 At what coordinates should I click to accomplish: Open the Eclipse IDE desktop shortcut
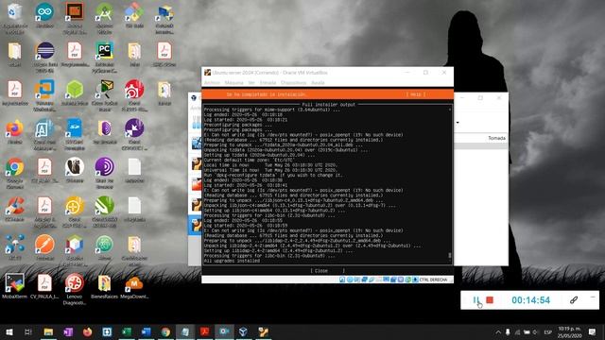pyautogui.click(x=44, y=57)
